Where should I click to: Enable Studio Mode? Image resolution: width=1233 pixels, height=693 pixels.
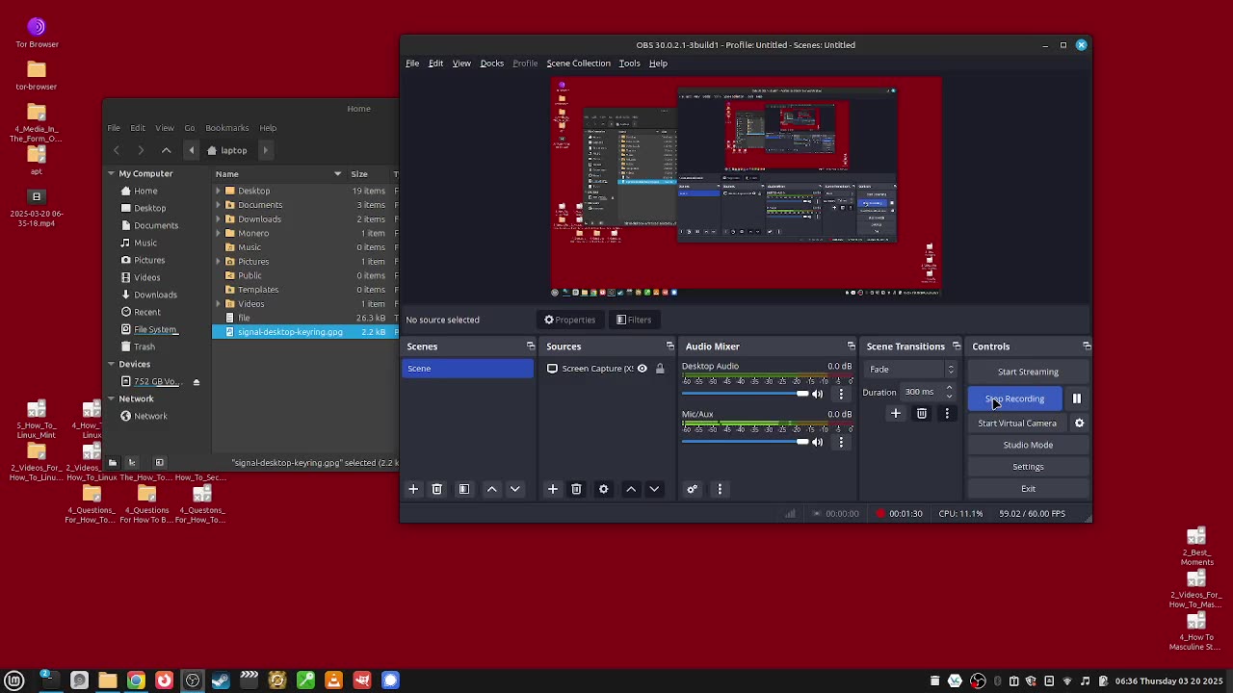(1028, 445)
